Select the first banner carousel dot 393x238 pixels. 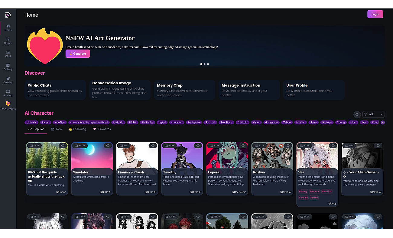pyautogui.click(x=201, y=64)
